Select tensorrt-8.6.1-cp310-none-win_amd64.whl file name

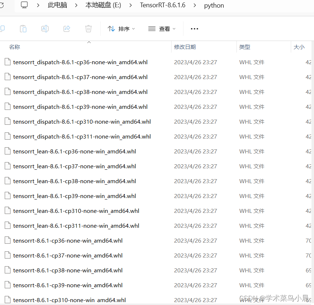70,300
